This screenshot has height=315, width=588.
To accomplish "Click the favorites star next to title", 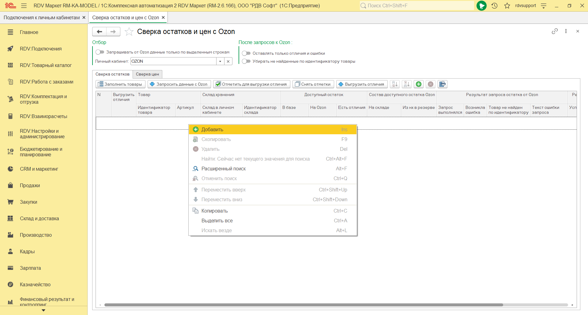I will coord(129,31).
